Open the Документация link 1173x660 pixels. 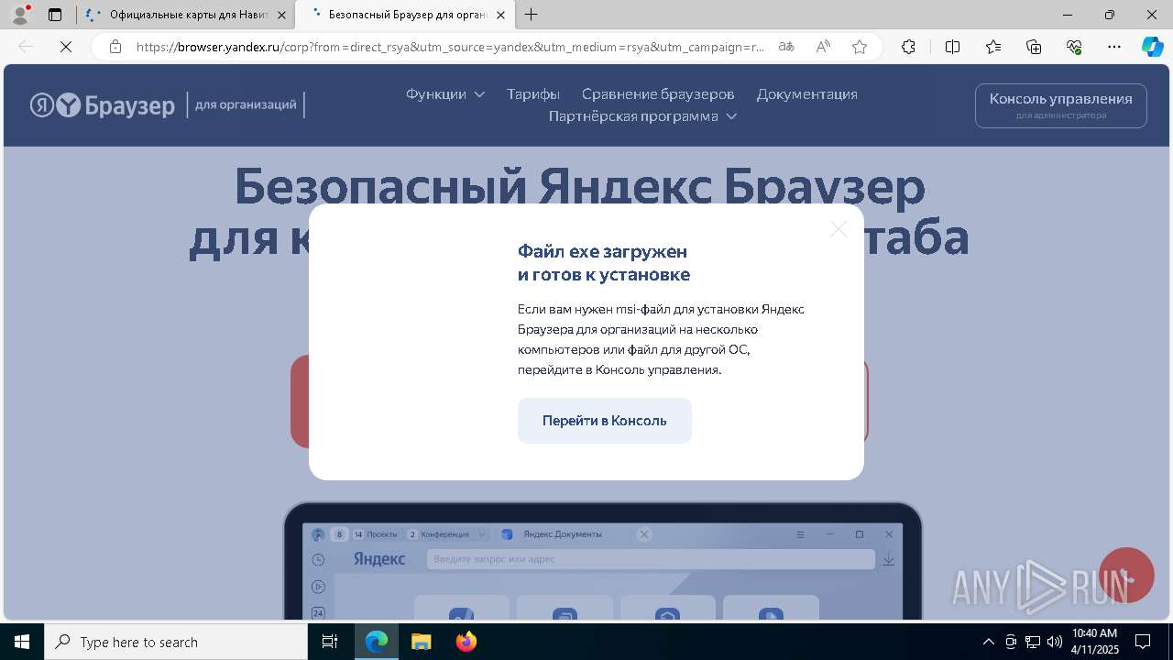point(807,94)
